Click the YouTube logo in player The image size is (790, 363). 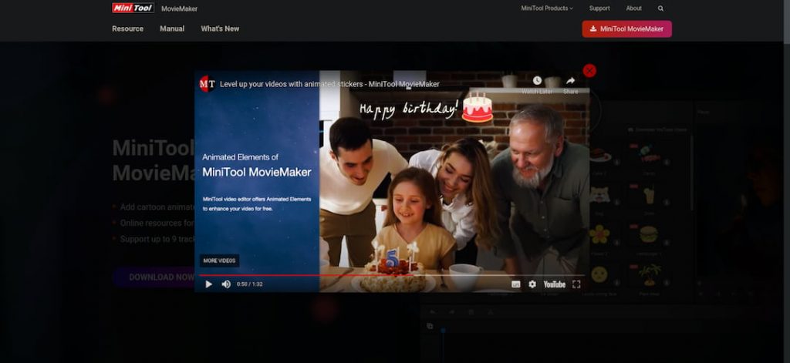click(554, 284)
